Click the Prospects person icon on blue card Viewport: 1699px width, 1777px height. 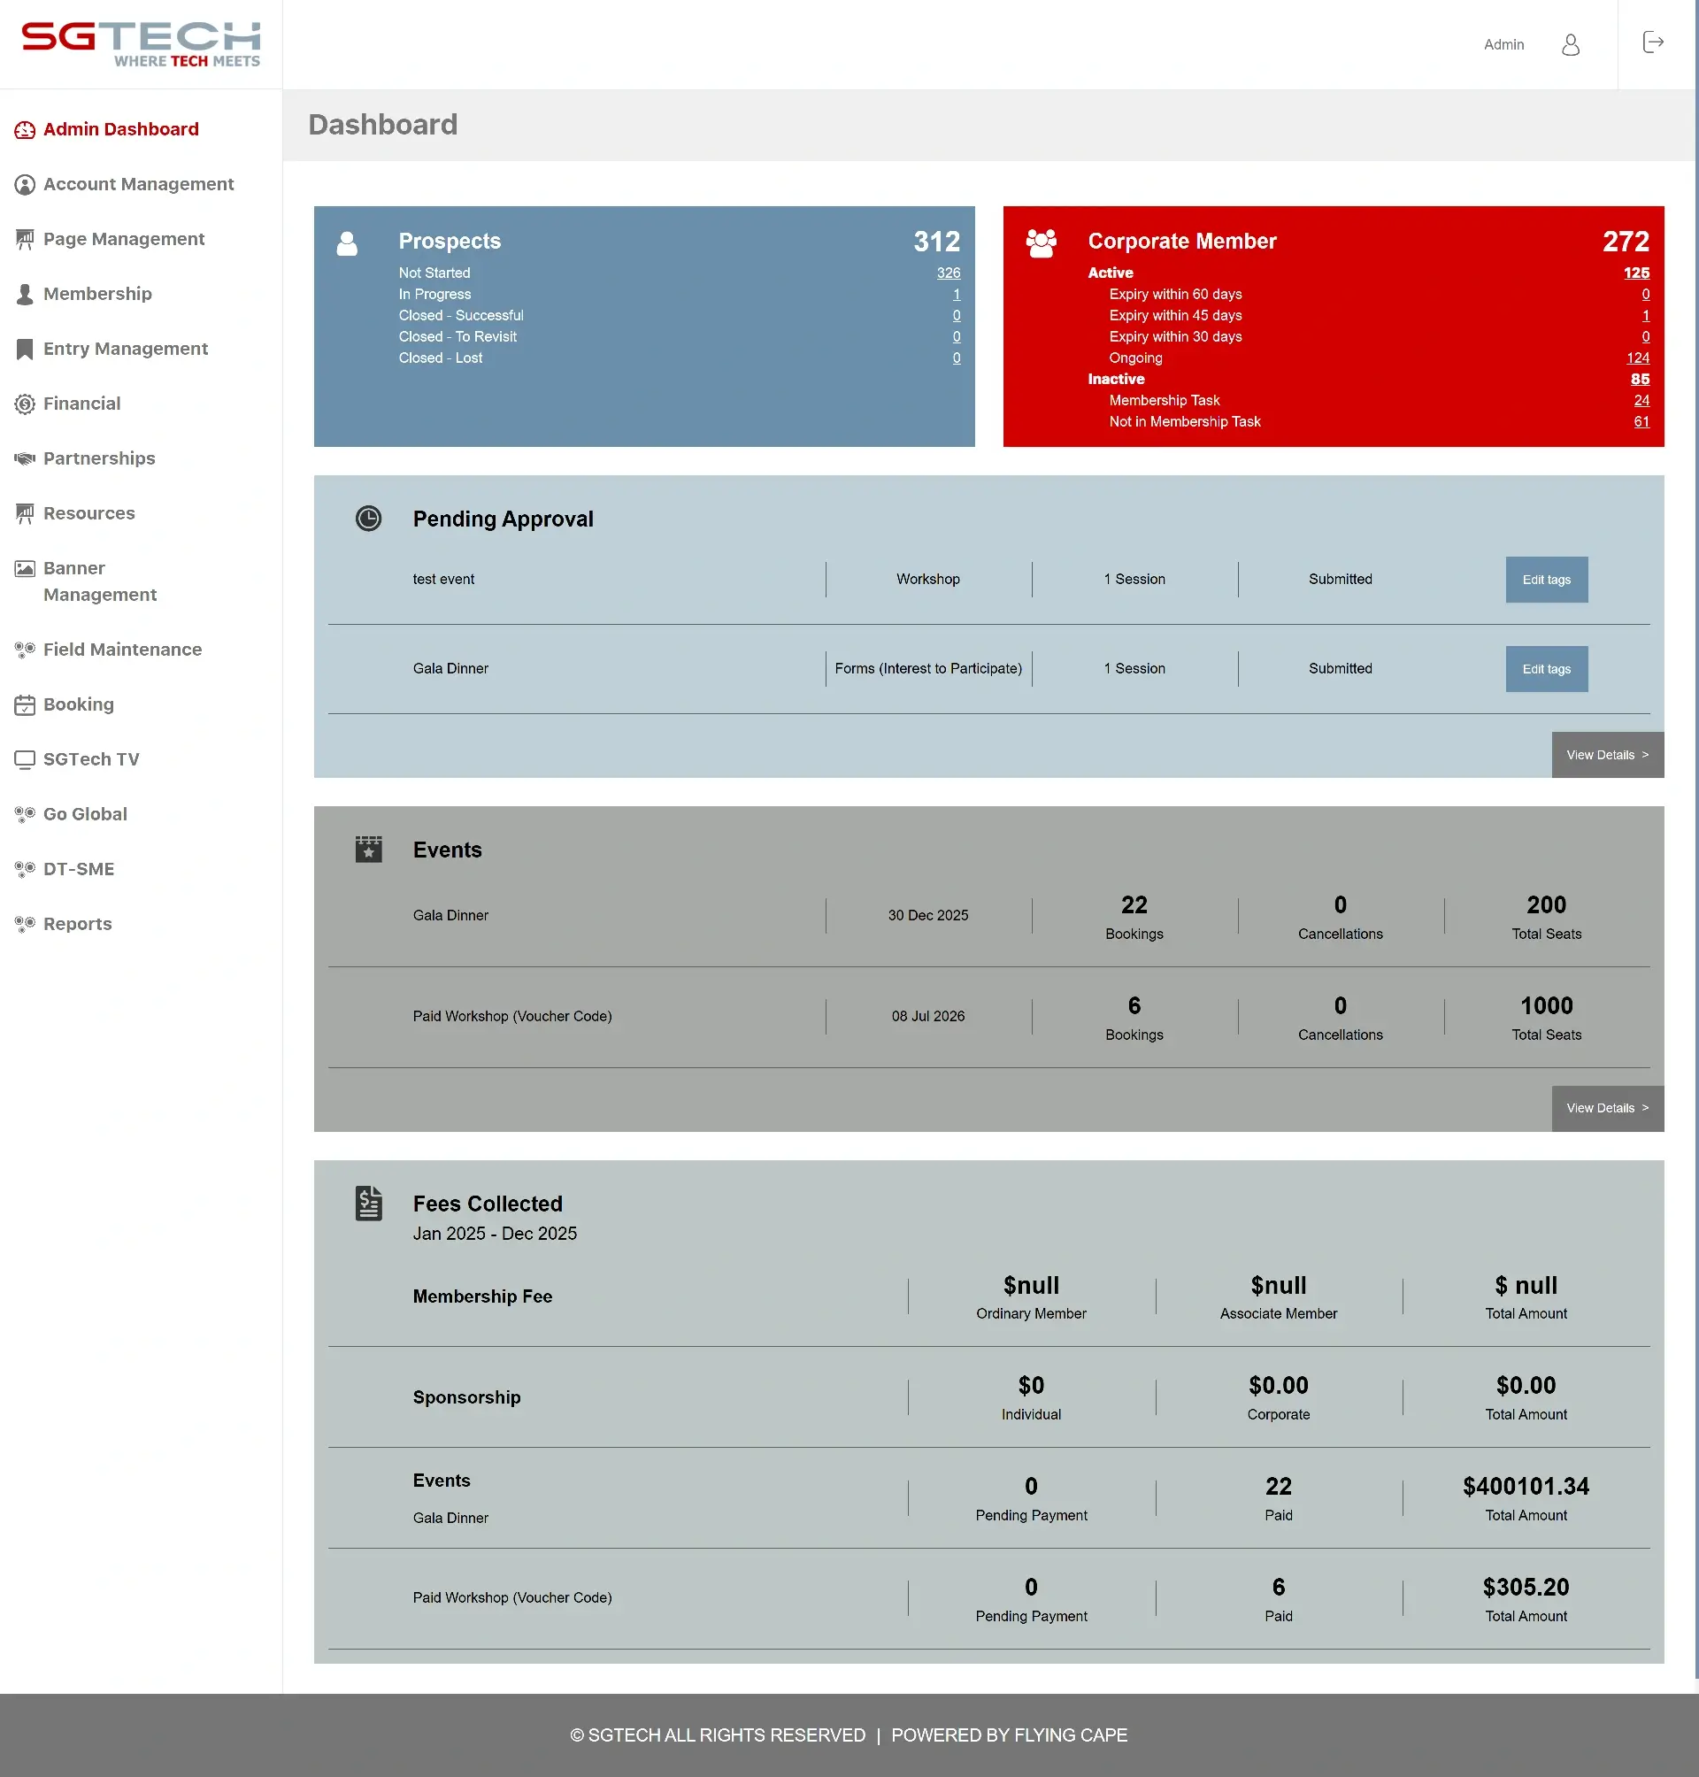[x=347, y=242]
